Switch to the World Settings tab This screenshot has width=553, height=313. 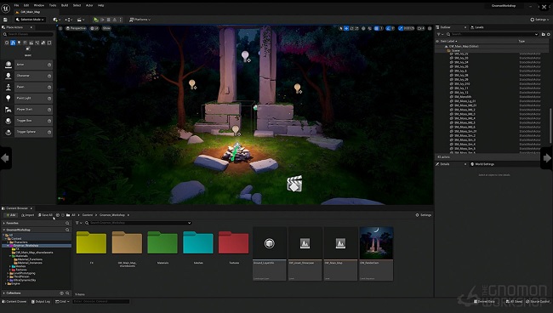(482, 164)
